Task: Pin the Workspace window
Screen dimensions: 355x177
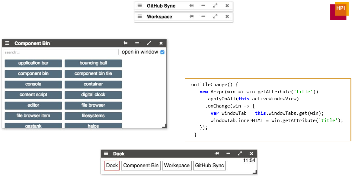Action: tap(191, 17)
